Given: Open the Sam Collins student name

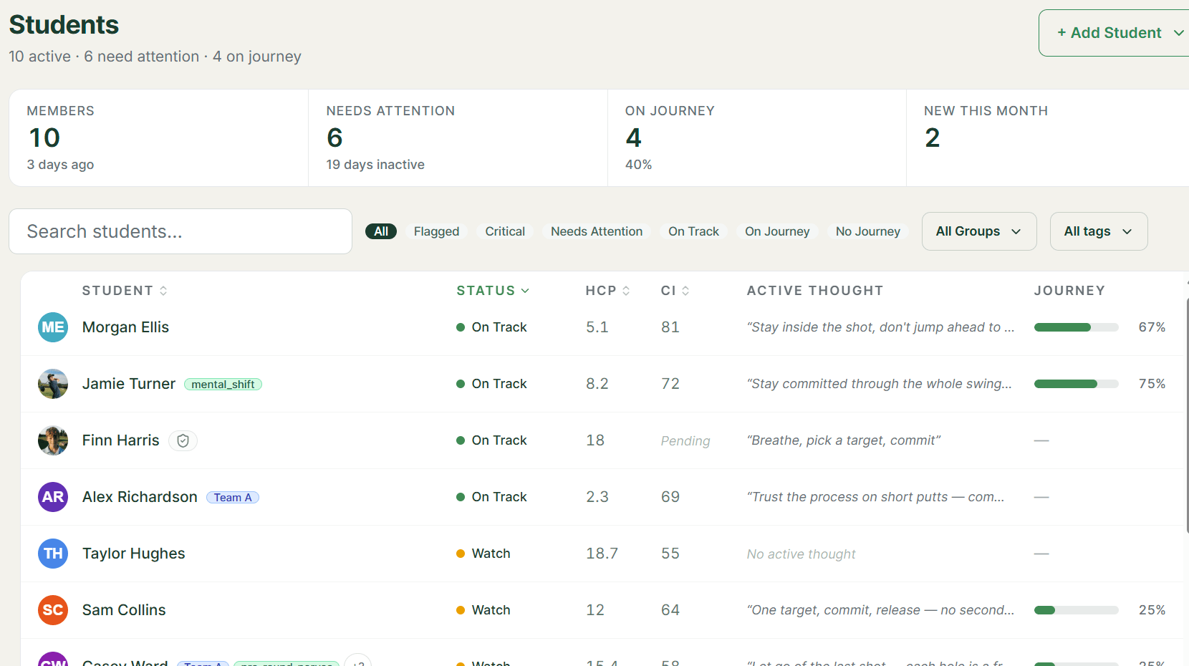Looking at the screenshot, I should tap(124, 610).
